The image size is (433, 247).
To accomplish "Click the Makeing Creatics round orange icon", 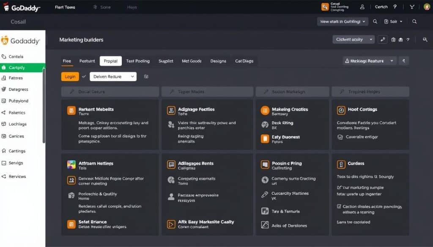I will tap(265, 110).
